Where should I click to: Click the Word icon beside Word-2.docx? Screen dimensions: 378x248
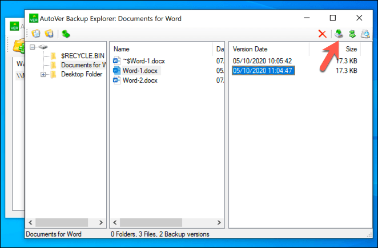coord(116,80)
